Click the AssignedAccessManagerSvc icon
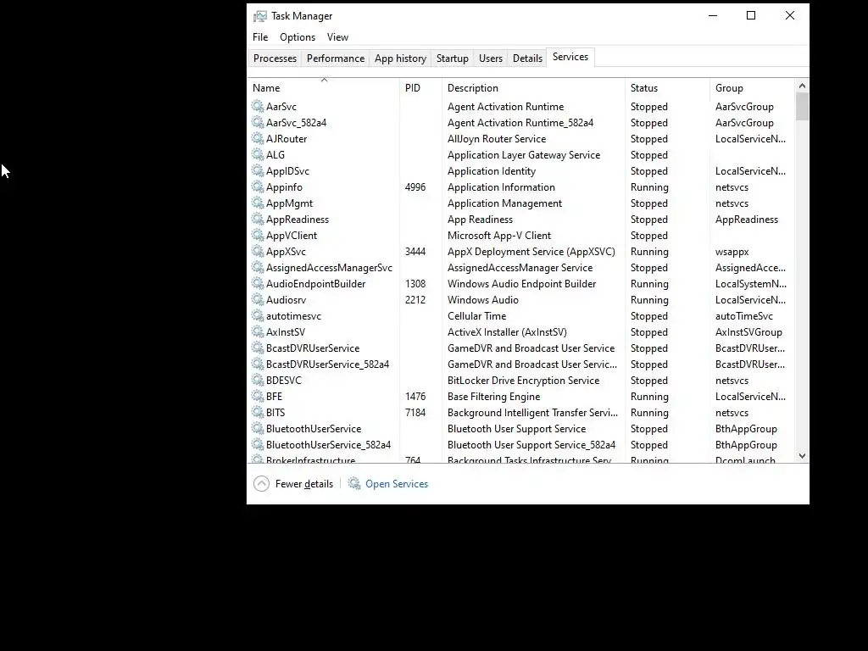 click(x=258, y=267)
